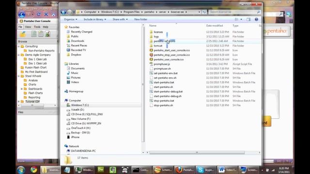Open Tools menu in Pentaho User Console
Screen dimensions: 310x174
tap(37, 27)
